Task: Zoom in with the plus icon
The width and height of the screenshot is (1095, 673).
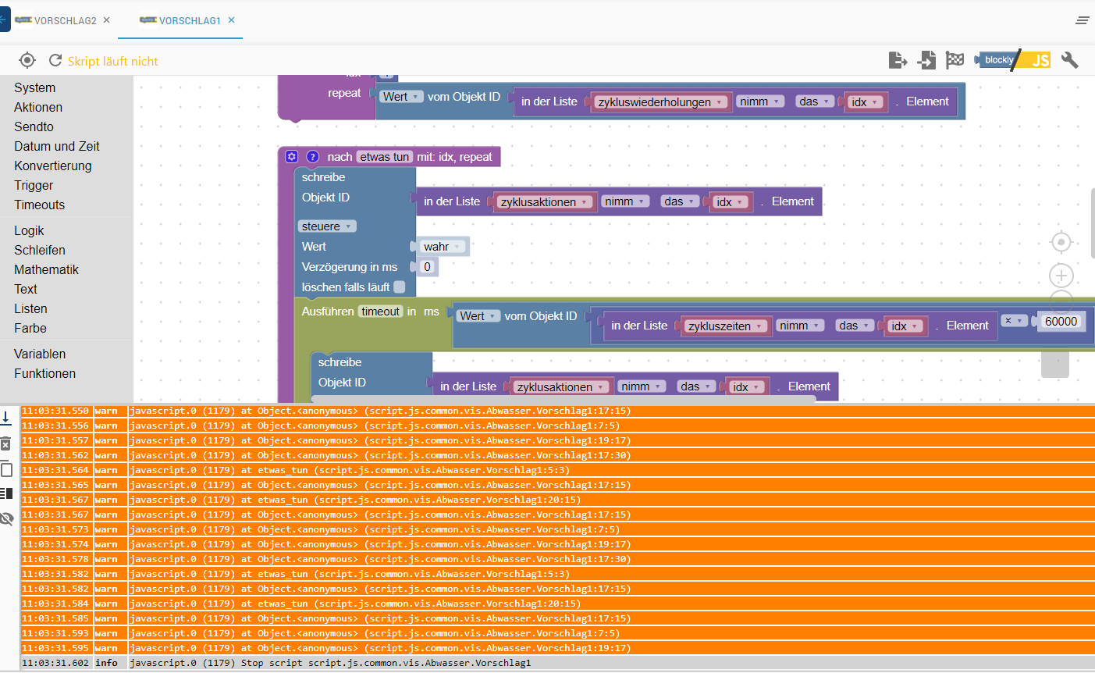Action: pyautogui.click(x=1061, y=276)
